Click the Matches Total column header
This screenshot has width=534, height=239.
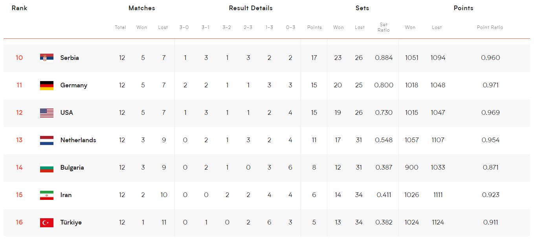coord(120,27)
